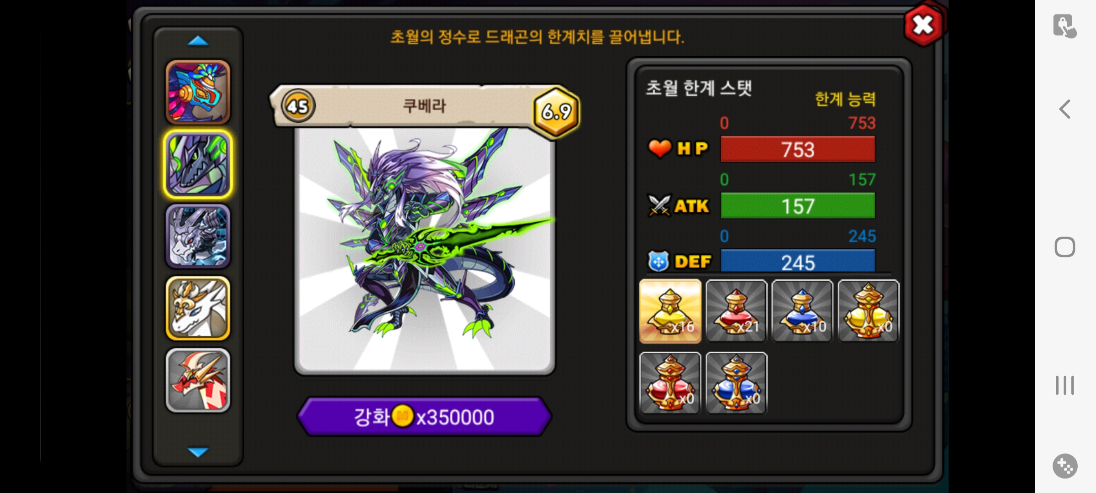Choose the white gold-horned dragon portrait

(198, 308)
